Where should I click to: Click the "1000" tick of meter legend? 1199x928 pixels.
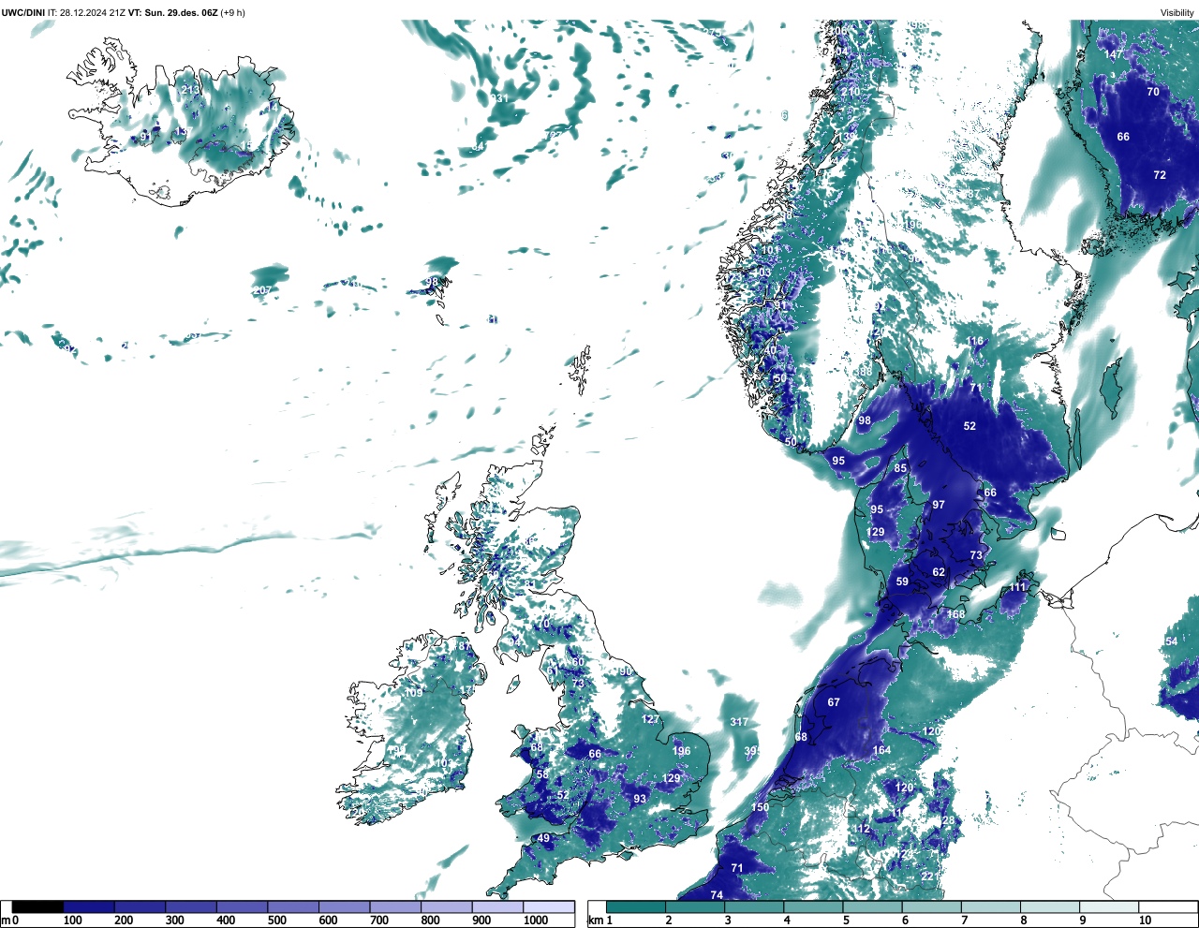tap(536, 921)
